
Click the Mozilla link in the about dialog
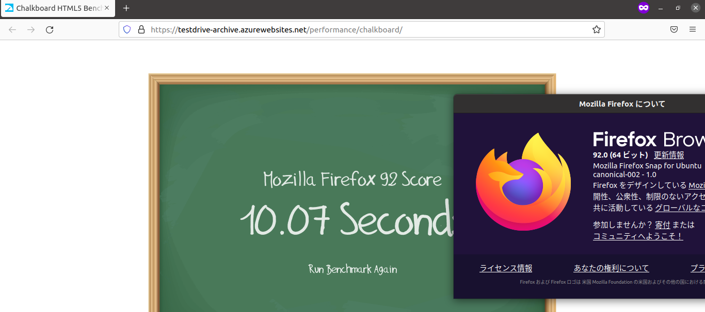(x=697, y=185)
